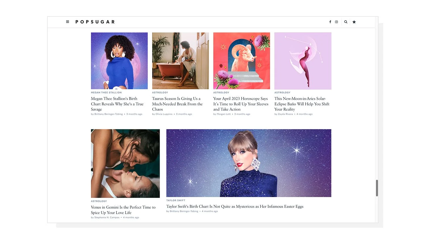The image size is (426, 241).
Task: Click the POPSUGAR logo
Action: pyautogui.click(x=95, y=22)
